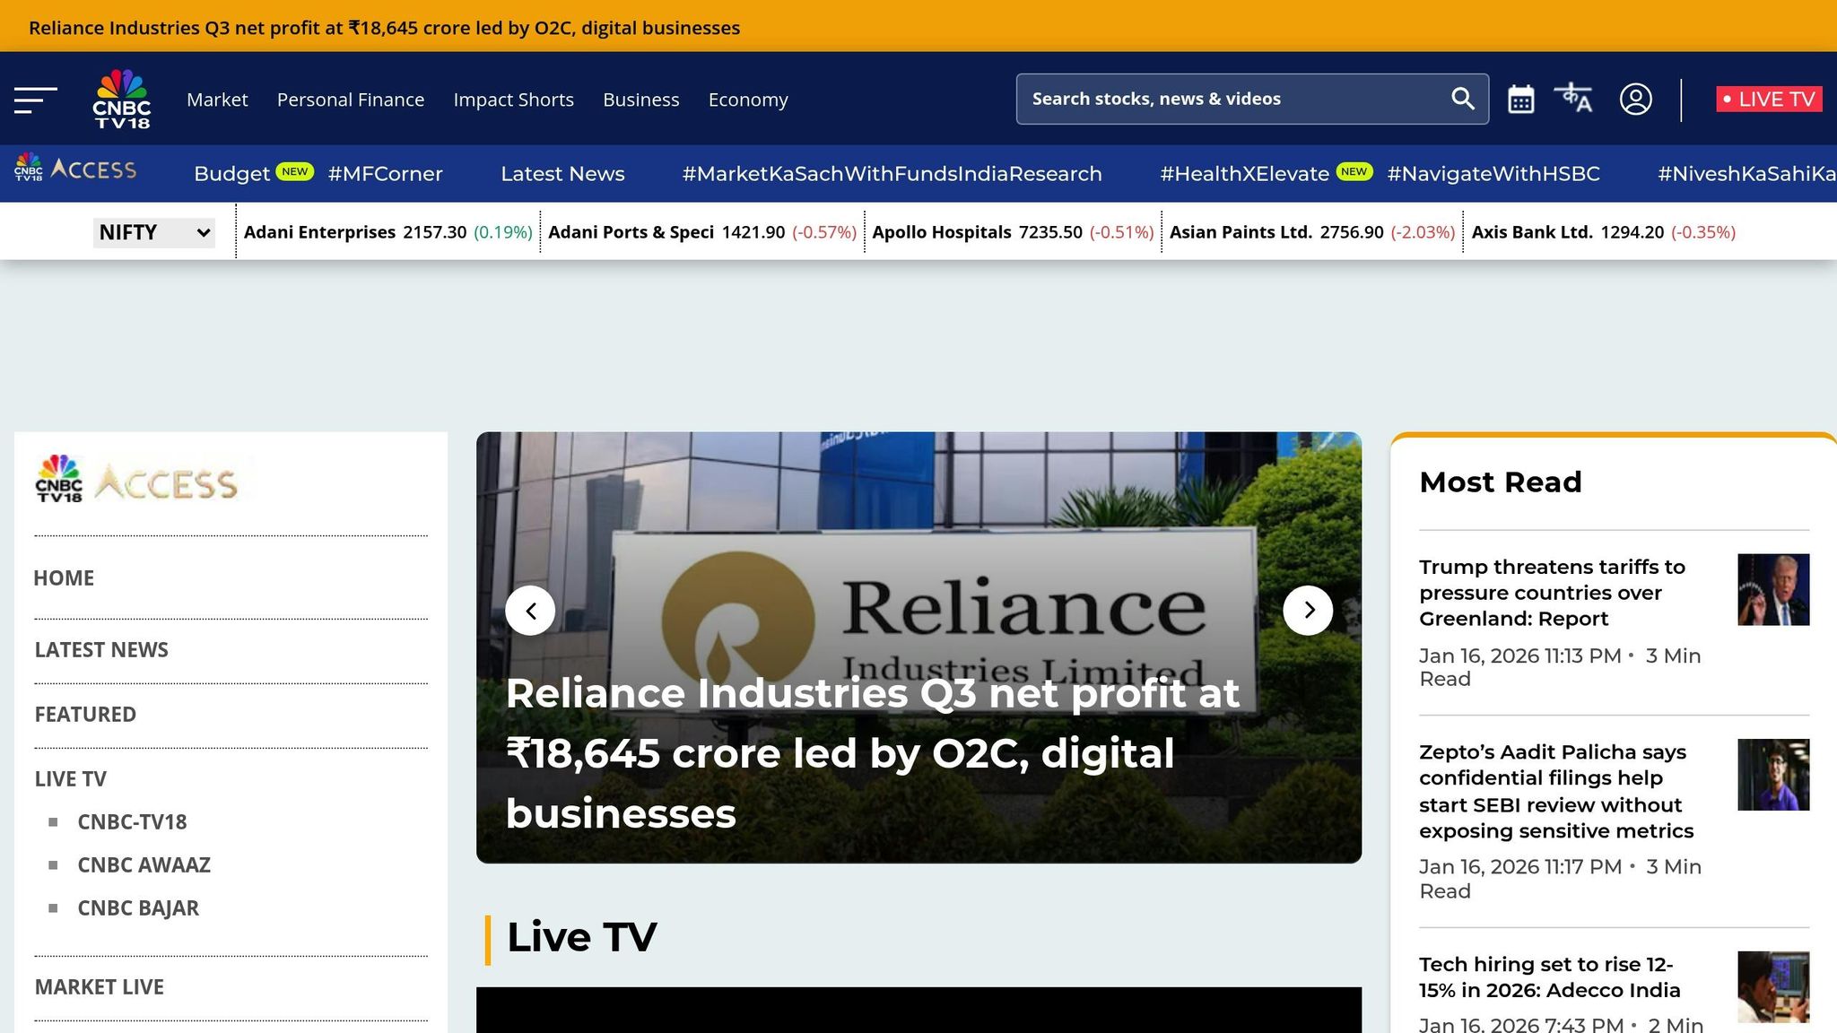Image resolution: width=1837 pixels, height=1033 pixels.
Task: Click the search magnifier icon
Action: coord(1463,99)
